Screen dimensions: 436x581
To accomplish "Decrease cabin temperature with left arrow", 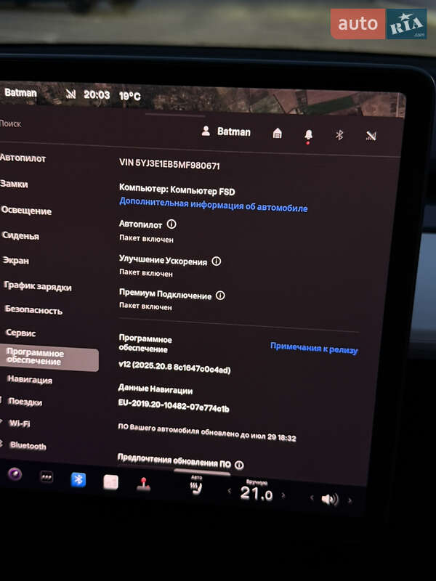I will (x=229, y=491).
